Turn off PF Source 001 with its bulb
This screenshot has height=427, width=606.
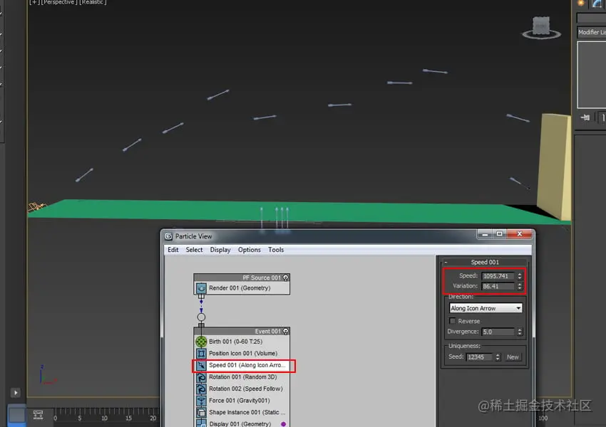tap(286, 278)
